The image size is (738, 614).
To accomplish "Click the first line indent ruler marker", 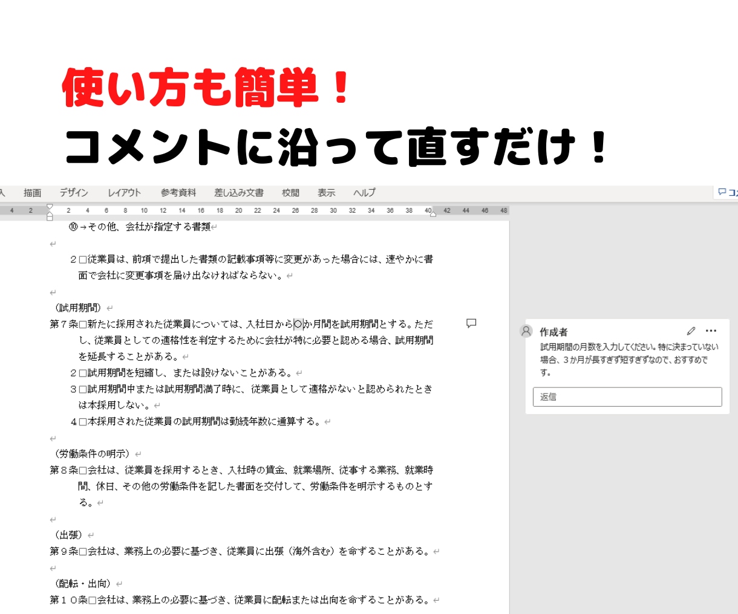I will [x=50, y=207].
